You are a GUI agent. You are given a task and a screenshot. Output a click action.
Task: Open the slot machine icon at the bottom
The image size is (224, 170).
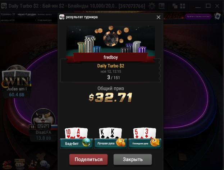point(20,164)
